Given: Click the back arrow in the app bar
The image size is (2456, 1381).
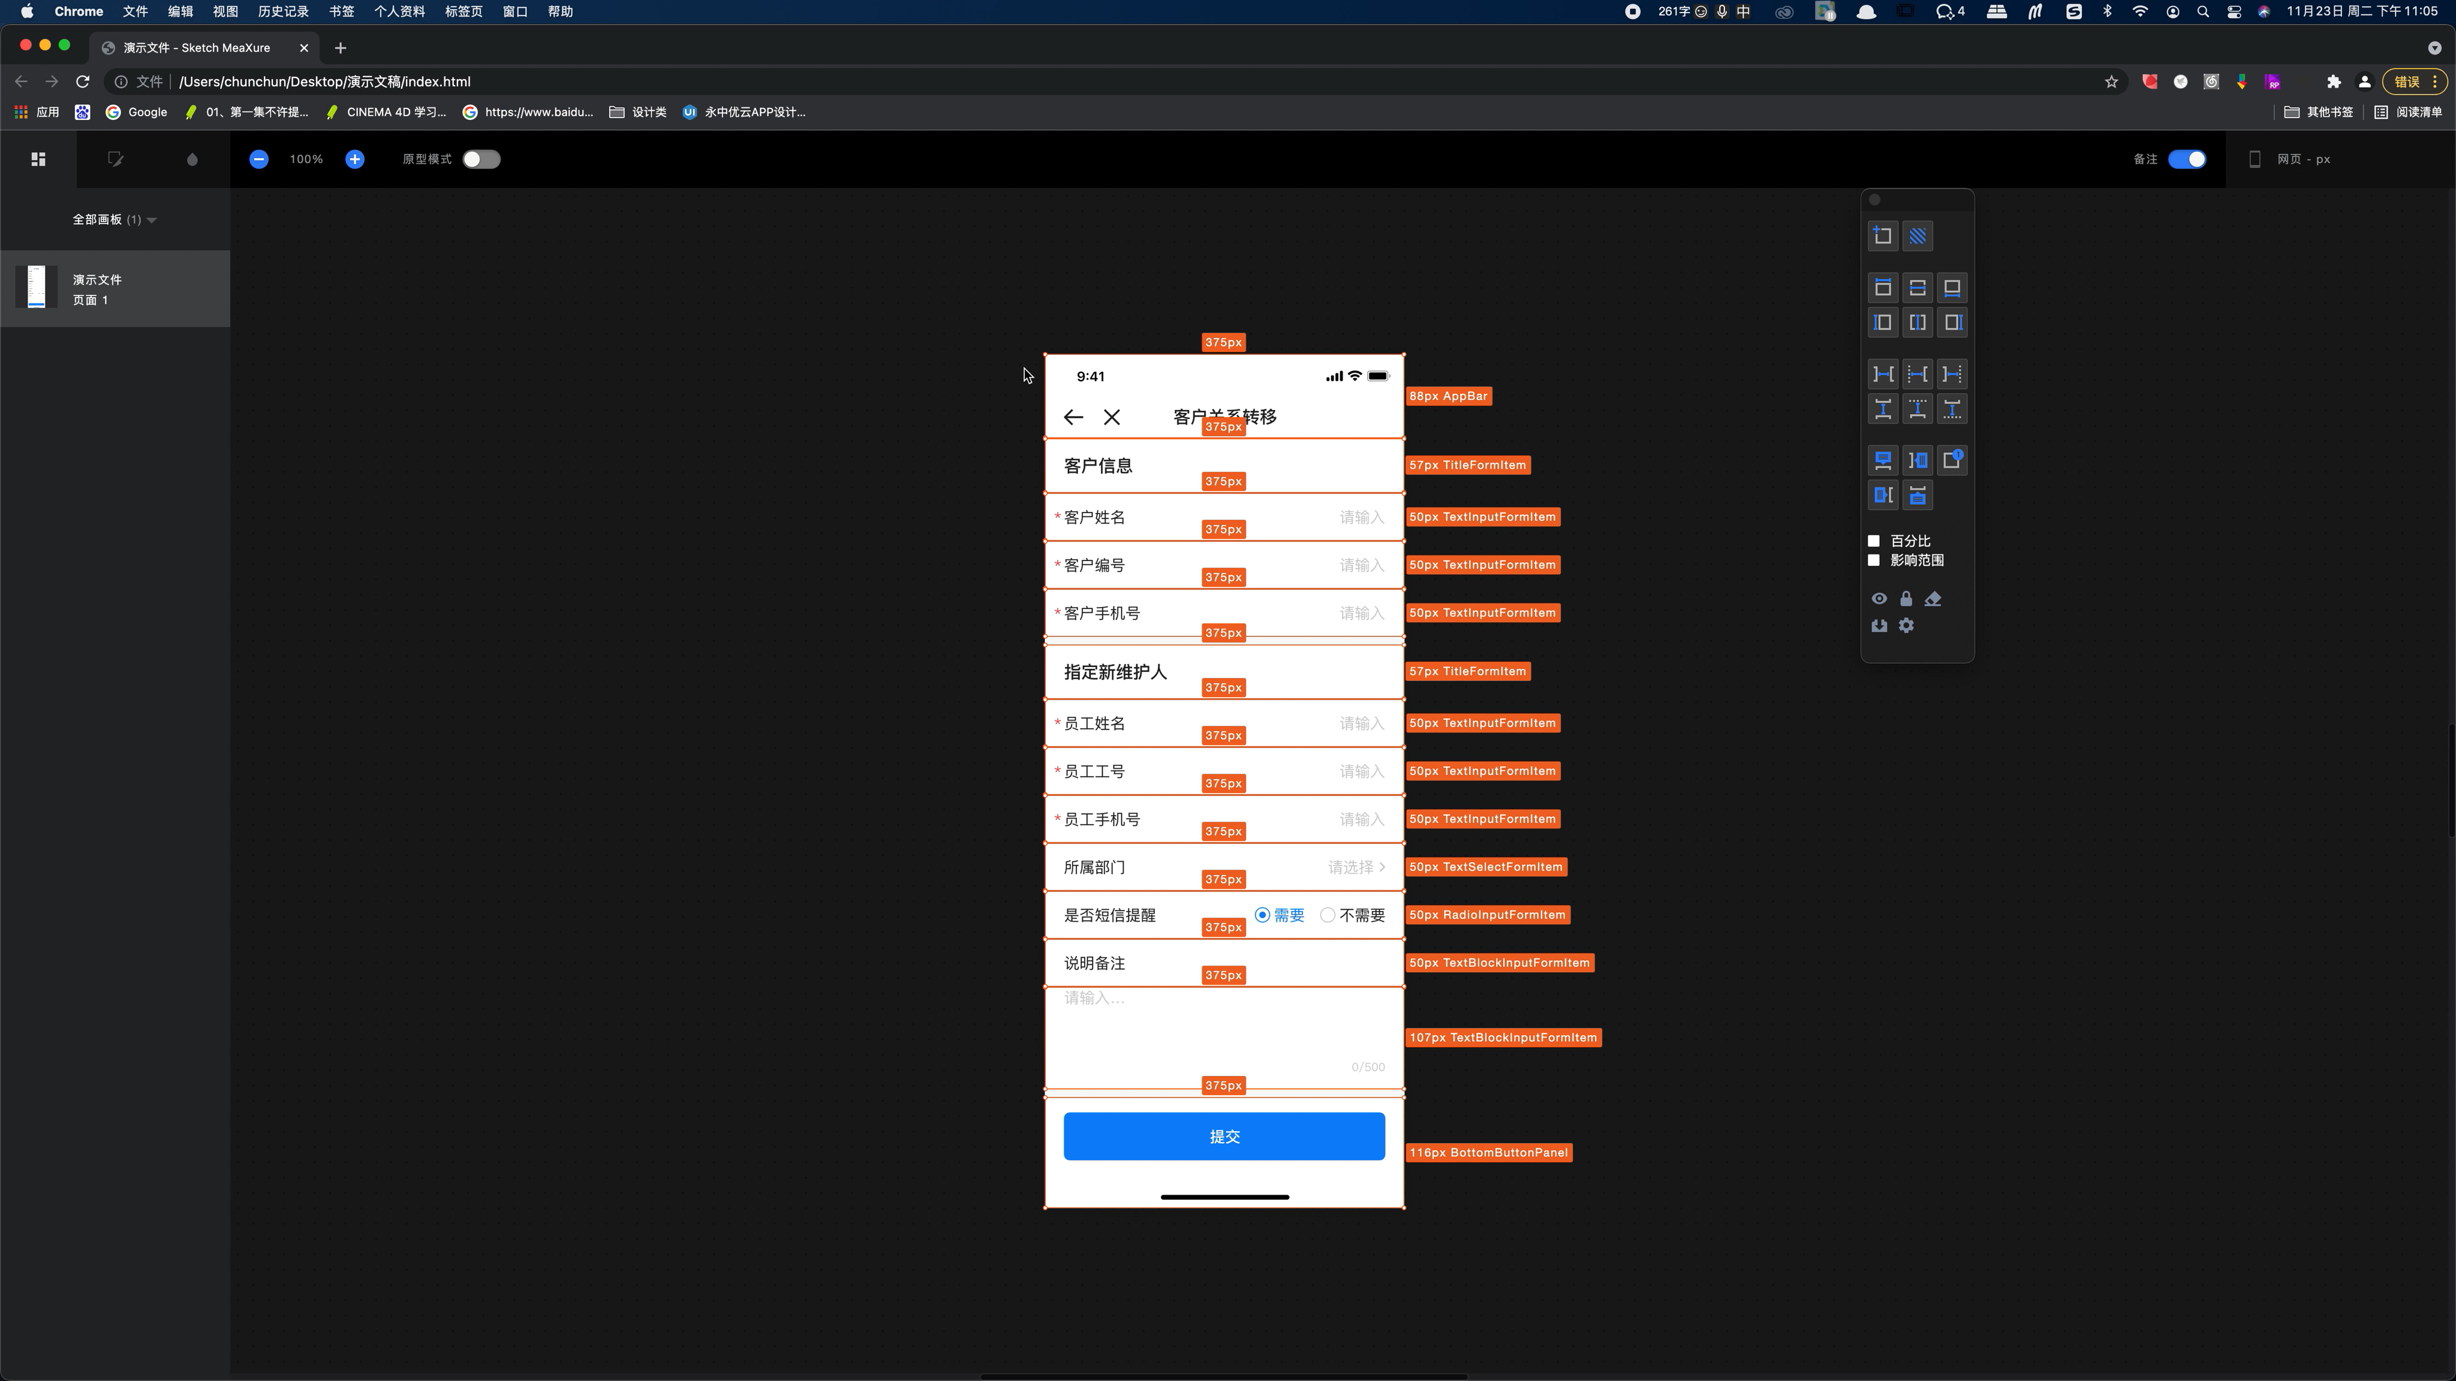Looking at the screenshot, I should point(1073,417).
